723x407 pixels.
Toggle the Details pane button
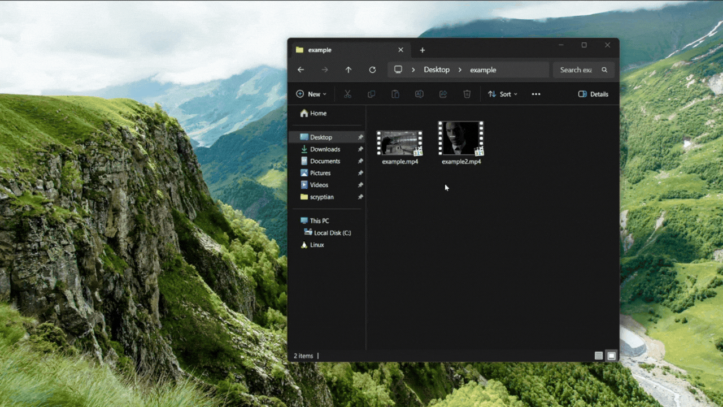pyautogui.click(x=593, y=94)
